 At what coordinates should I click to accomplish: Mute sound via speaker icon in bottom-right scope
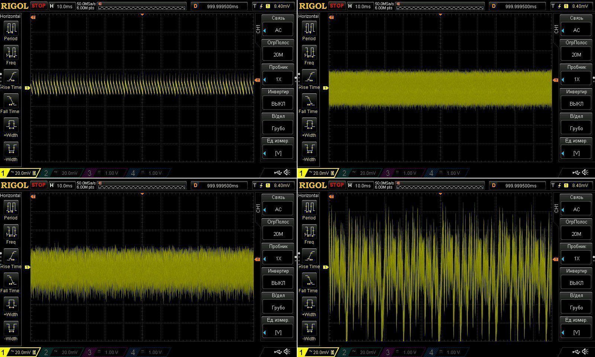click(x=585, y=351)
